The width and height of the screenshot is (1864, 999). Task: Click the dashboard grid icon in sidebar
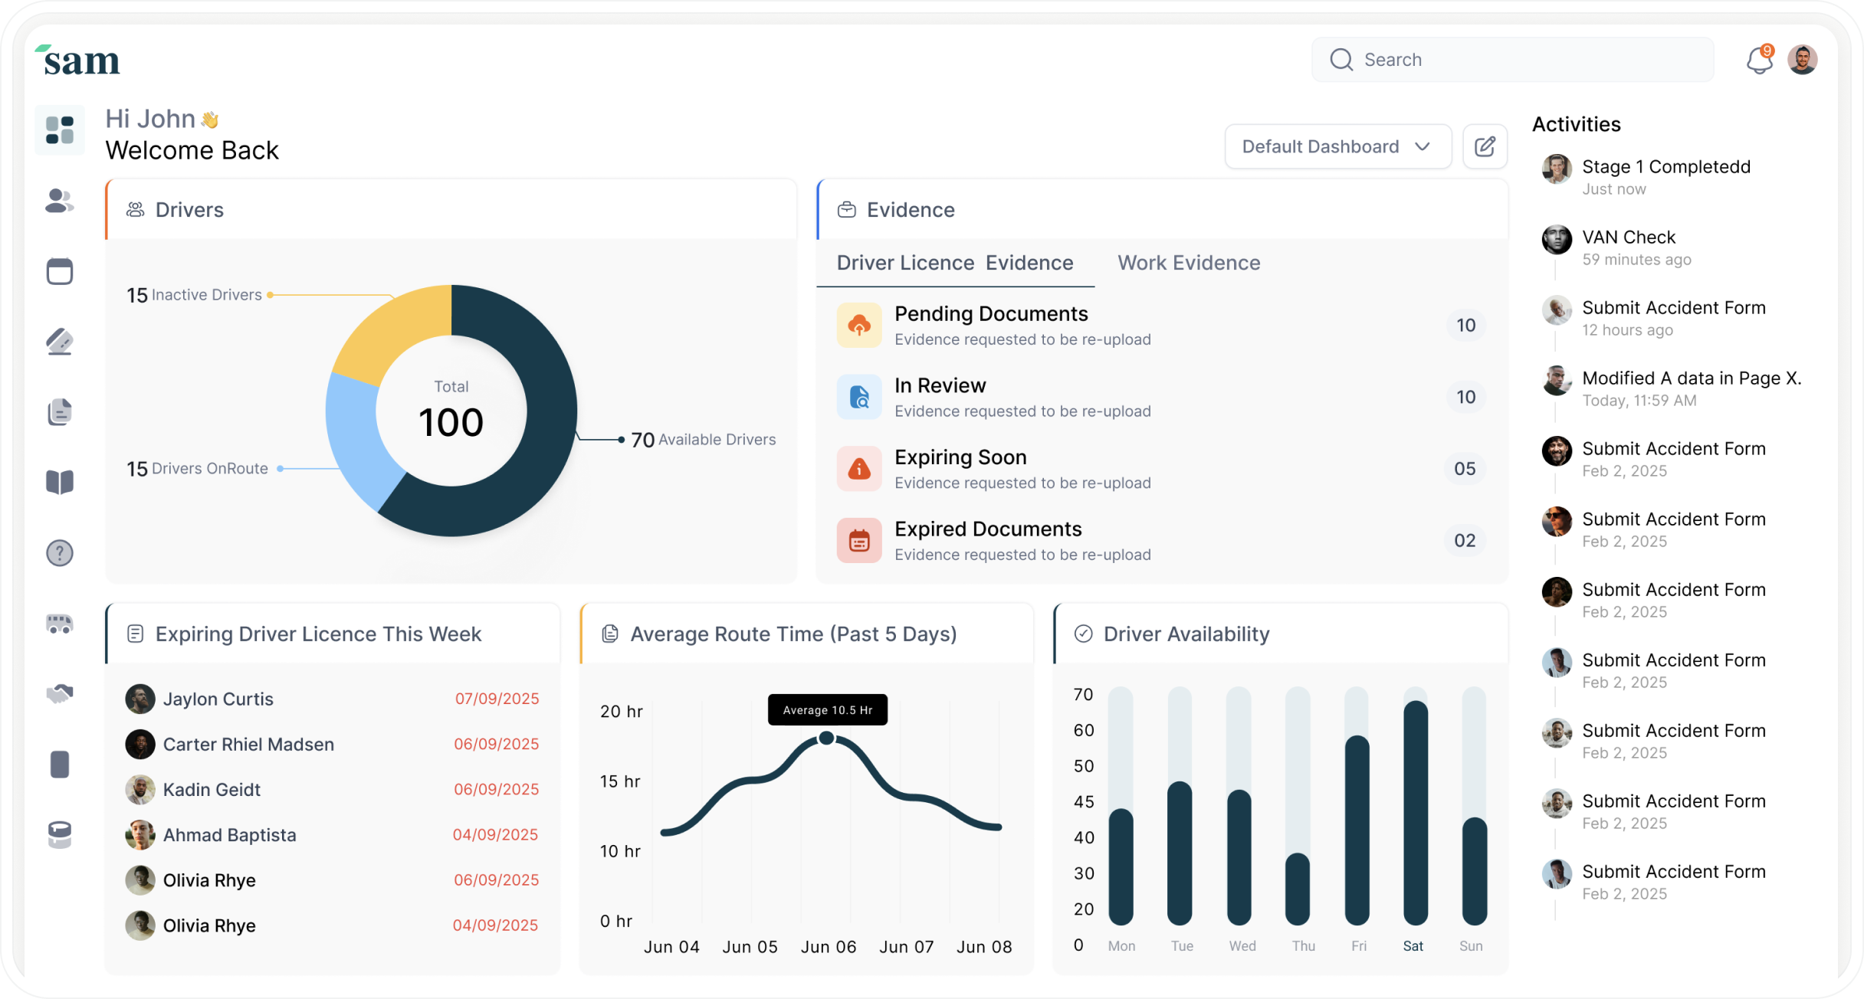60,130
